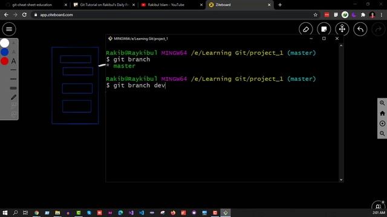The width and height of the screenshot is (387, 217).
Task: Select the thick line thickness
Action: click(13, 88)
